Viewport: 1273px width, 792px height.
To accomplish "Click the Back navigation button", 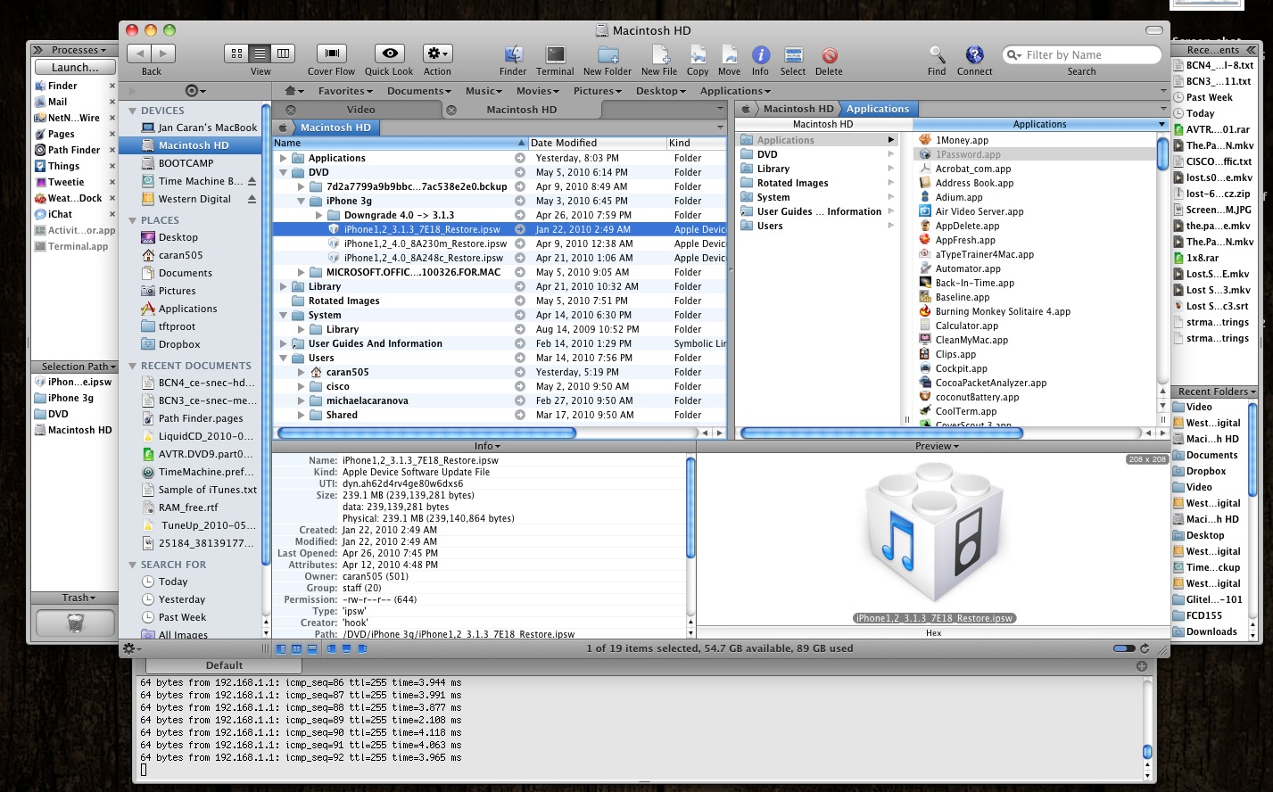I will (x=140, y=54).
